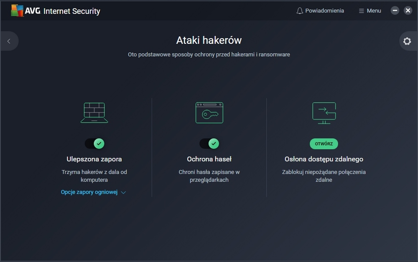This screenshot has width=418, height=262.
Task: Close the AVG Internet Security window
Action: (408, 11)
